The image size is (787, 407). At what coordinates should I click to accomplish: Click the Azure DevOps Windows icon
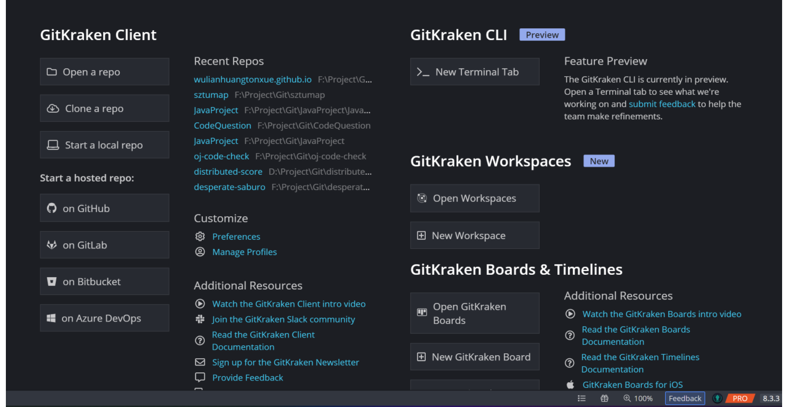(x=51, y=318)
